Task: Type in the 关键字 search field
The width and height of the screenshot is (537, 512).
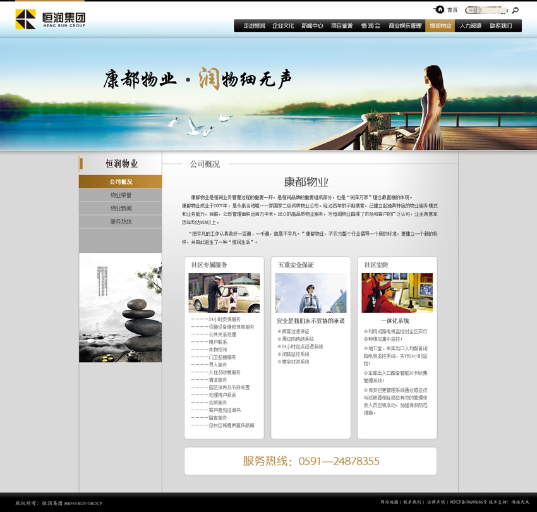Action: click(x=485, y=10)
